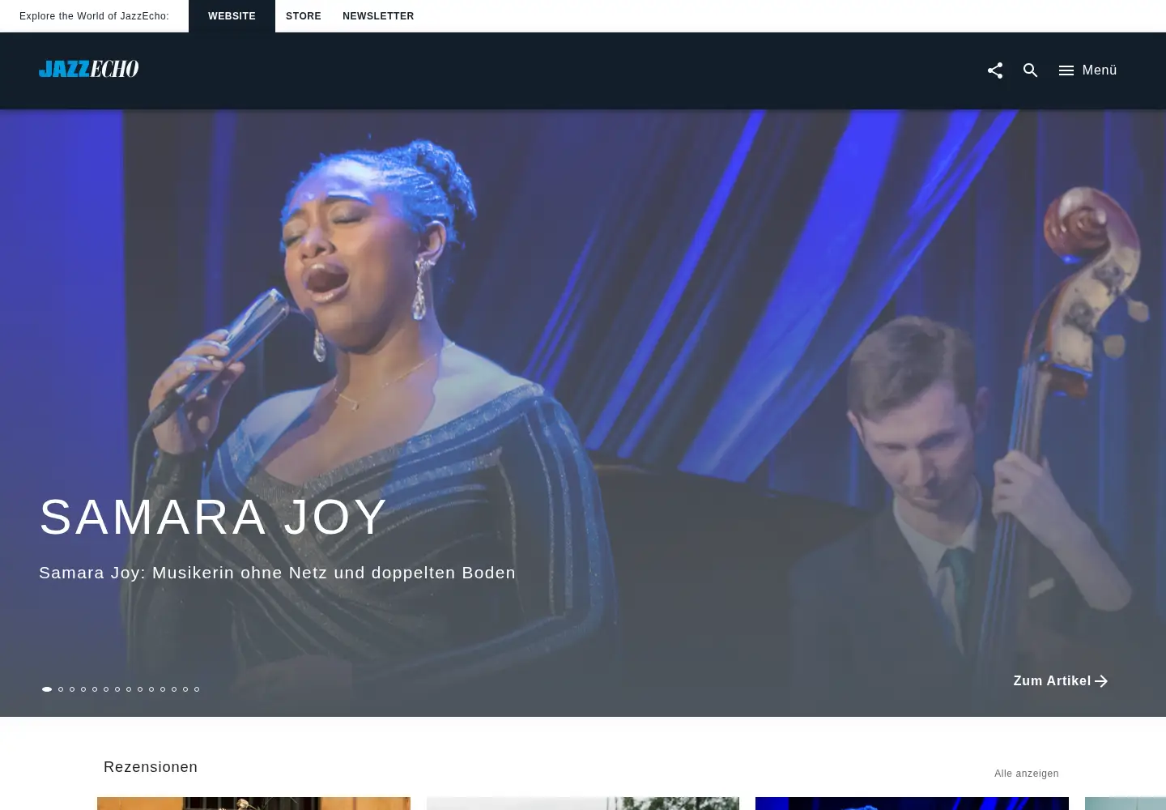Select the first active carousel dot
This screenshot has height=810, width=1166.
[x=47, y=689]
